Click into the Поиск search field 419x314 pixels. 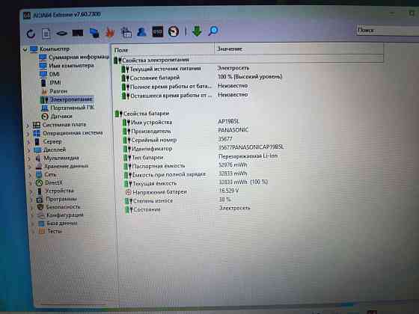[x=388, y=30]
